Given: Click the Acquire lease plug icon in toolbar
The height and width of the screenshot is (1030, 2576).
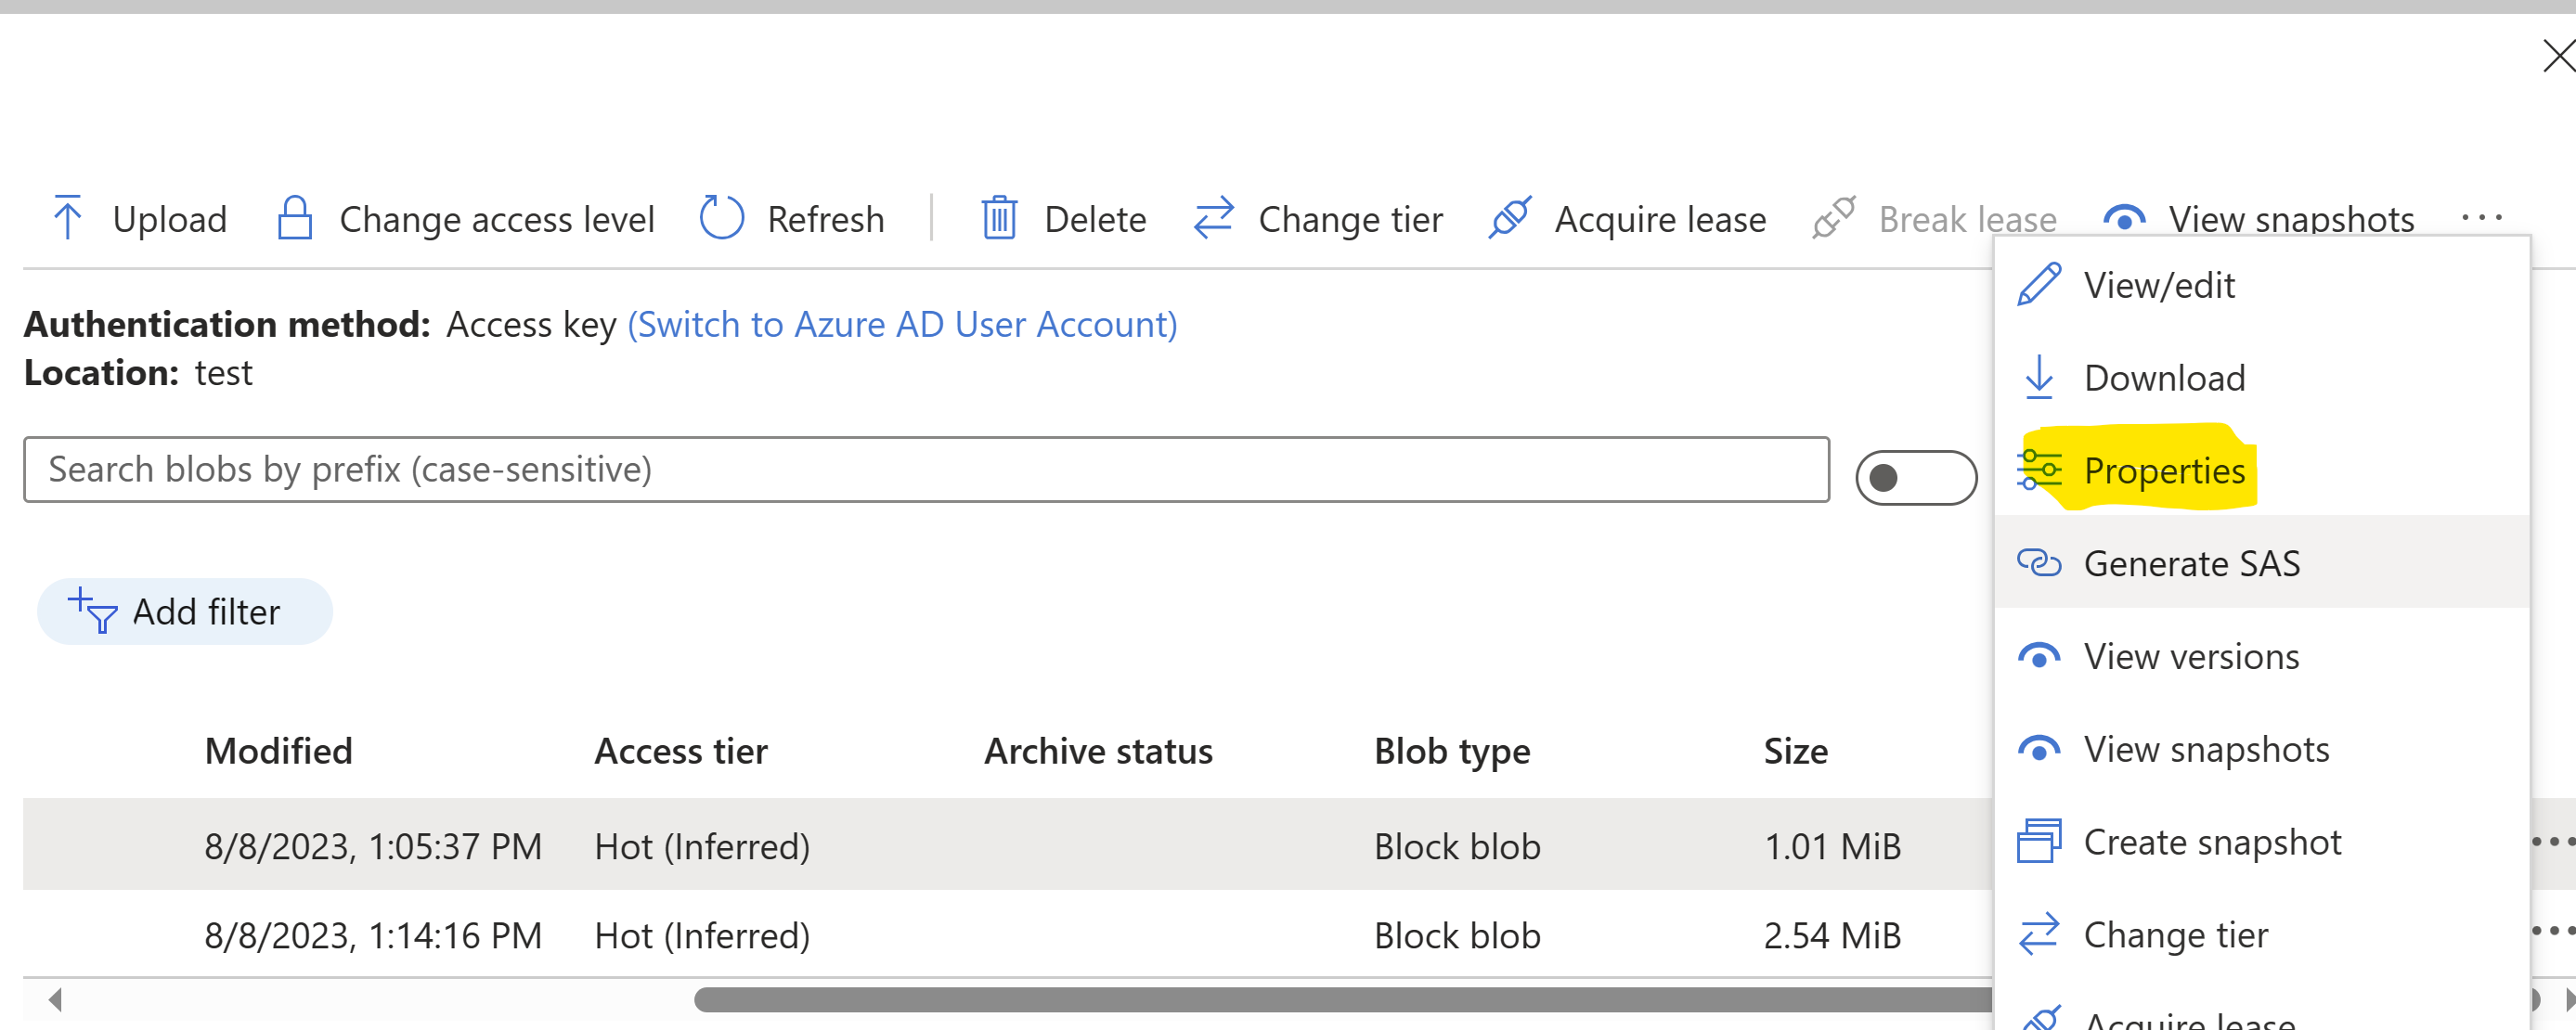Looking at the screenshot, I should click(x=1509, y=218).
